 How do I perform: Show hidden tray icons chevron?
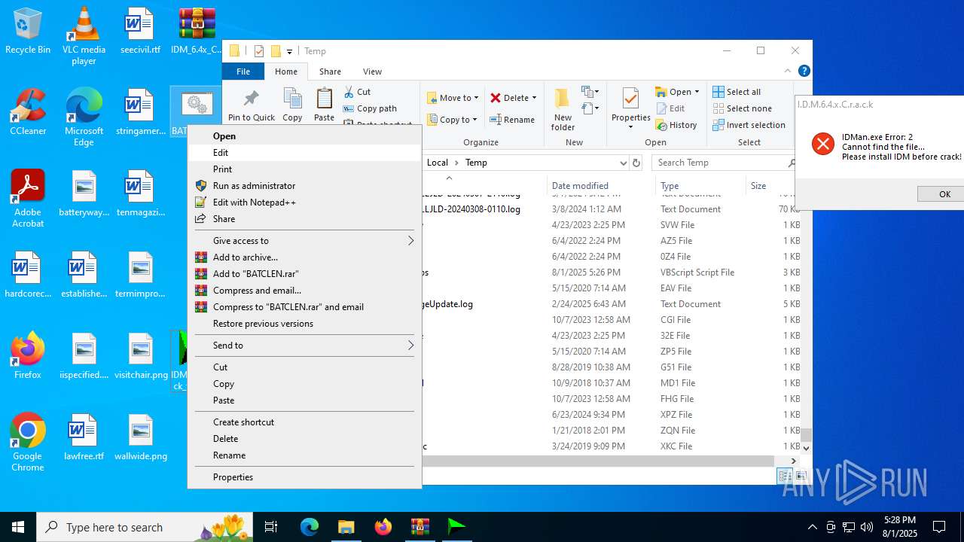812,527
